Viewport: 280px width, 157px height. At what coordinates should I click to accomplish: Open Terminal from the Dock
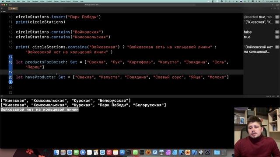click(129, 152)
